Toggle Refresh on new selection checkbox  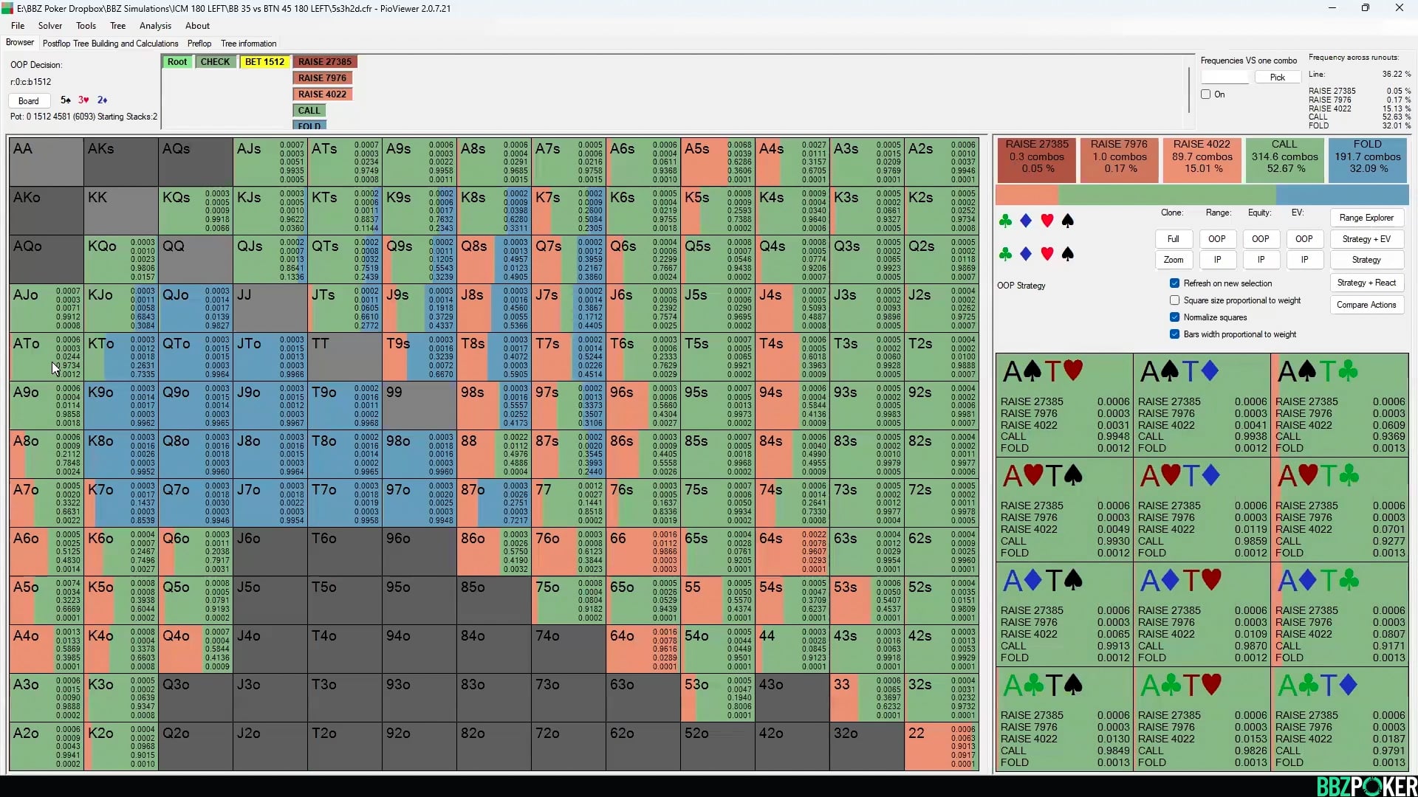point(1174,283)
